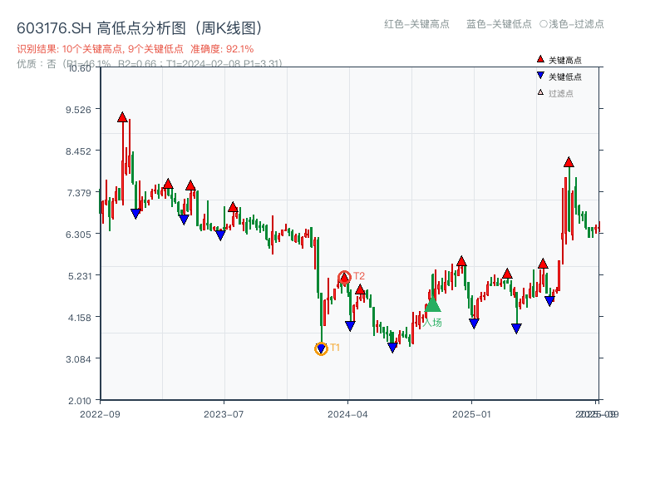Toggle the 过滤点 legend label
The image size is (665, 499).
point(560,93)
